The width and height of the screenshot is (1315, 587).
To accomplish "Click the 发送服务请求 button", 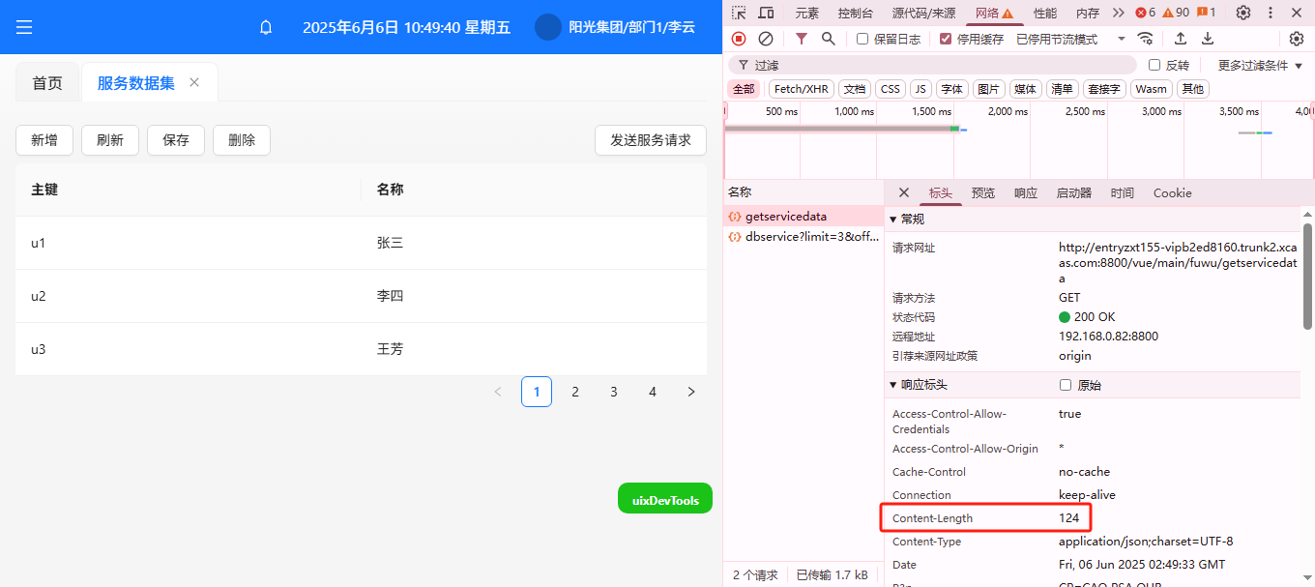I will point(651,140).
